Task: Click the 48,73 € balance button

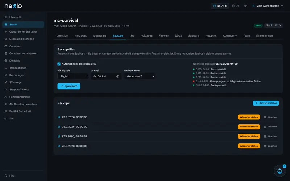Action: [220, 6]
